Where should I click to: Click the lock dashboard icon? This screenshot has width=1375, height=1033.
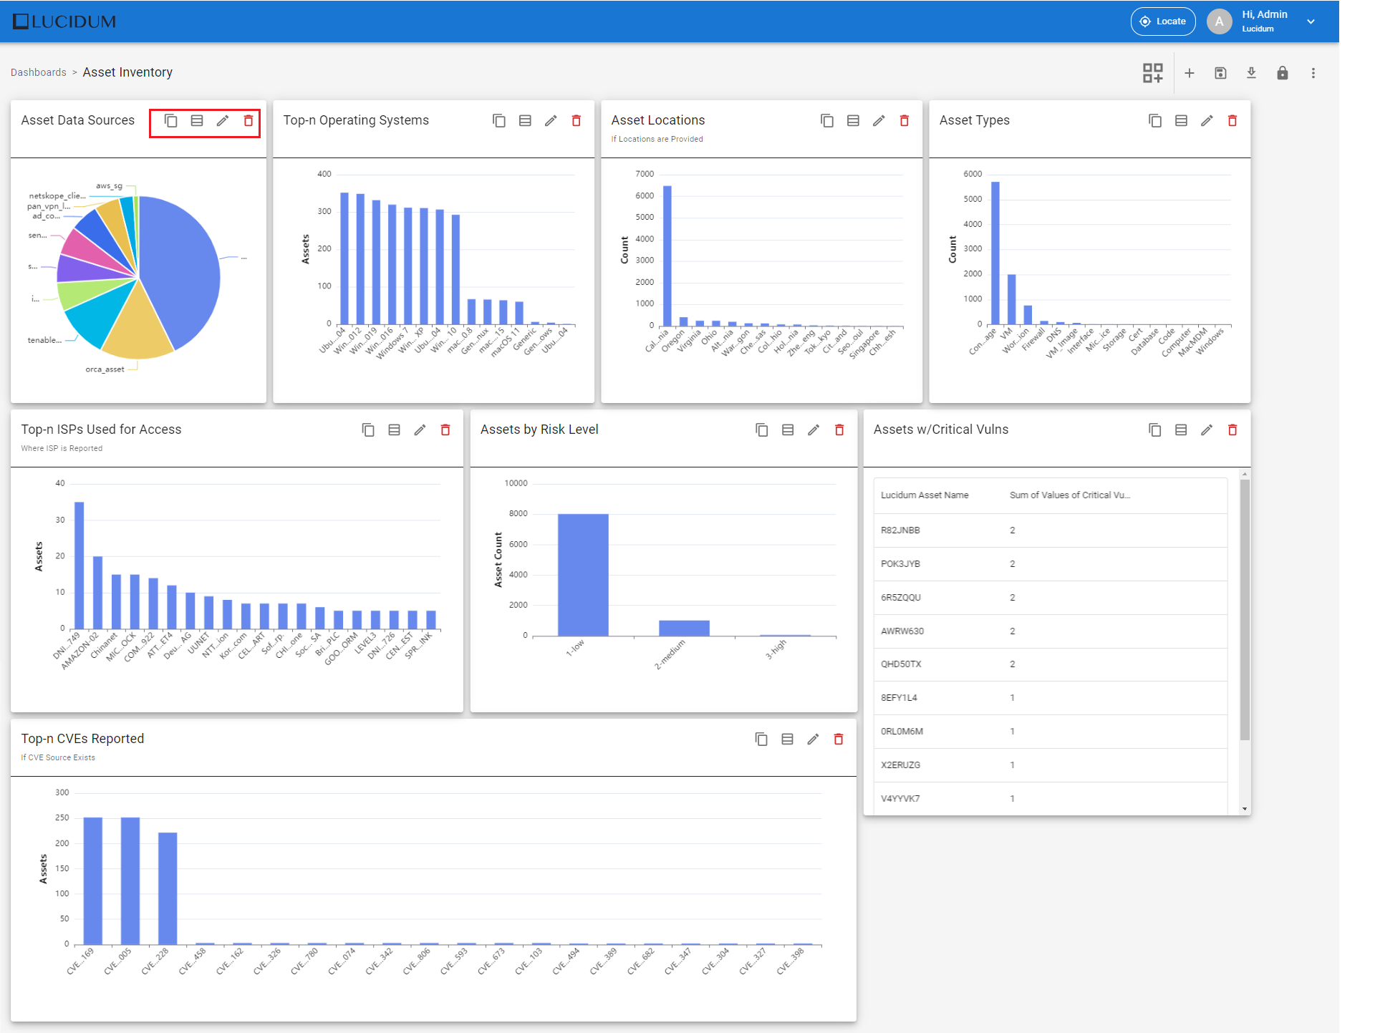point(1282,73)
